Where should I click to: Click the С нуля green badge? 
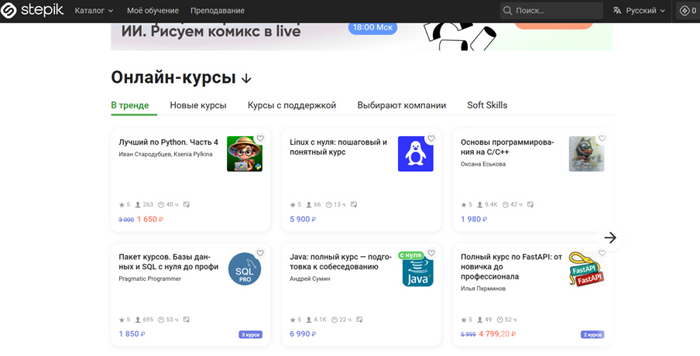point(410,255)
